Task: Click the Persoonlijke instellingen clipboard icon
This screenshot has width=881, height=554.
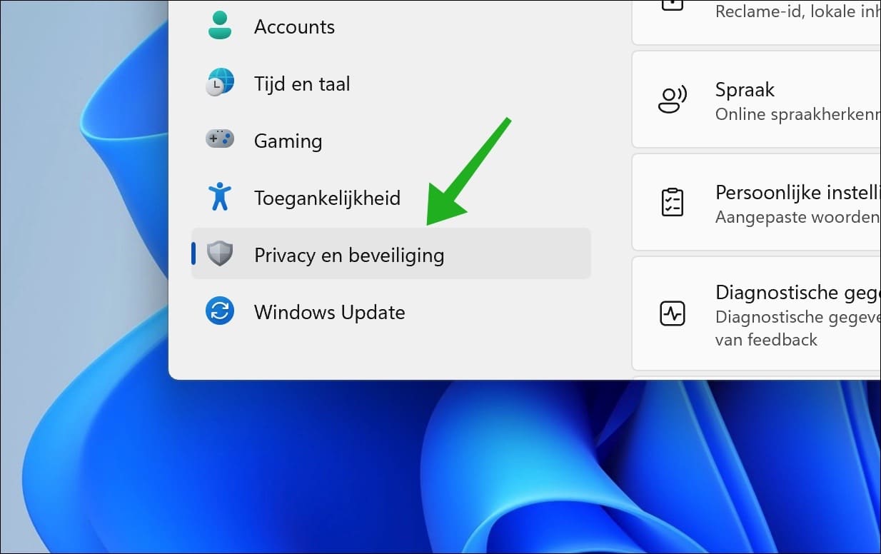Action: [x=672, y=202]
